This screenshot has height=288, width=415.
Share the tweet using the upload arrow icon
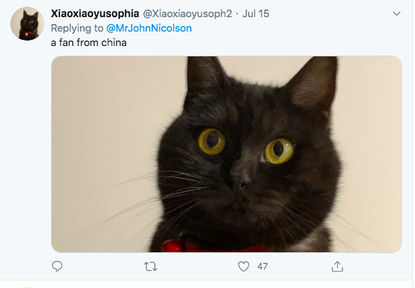coord(337,266)
